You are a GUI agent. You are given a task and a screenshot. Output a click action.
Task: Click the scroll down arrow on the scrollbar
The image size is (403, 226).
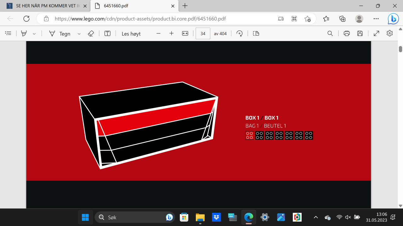[400, 206]
